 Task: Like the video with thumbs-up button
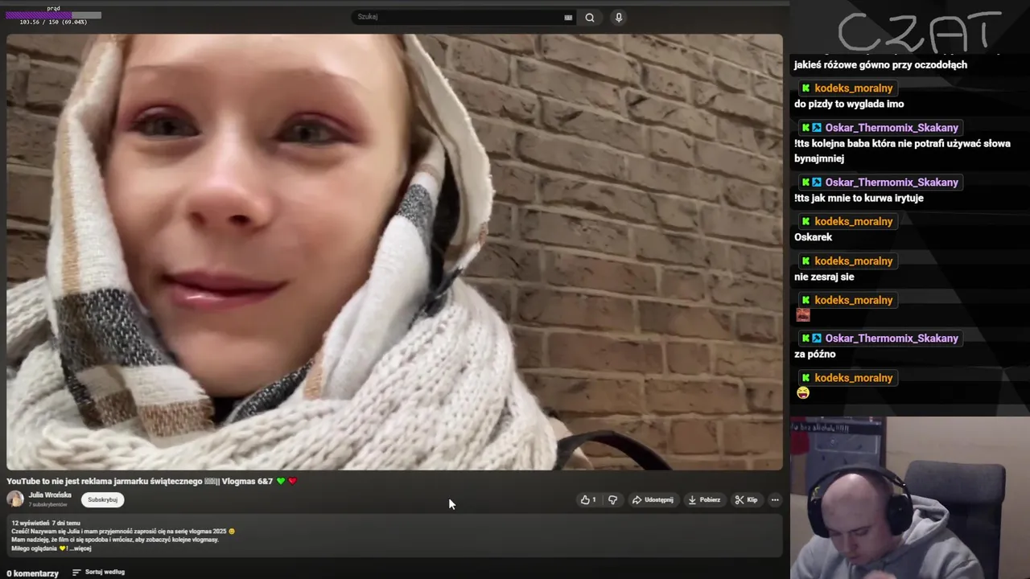tap(588, 500)
